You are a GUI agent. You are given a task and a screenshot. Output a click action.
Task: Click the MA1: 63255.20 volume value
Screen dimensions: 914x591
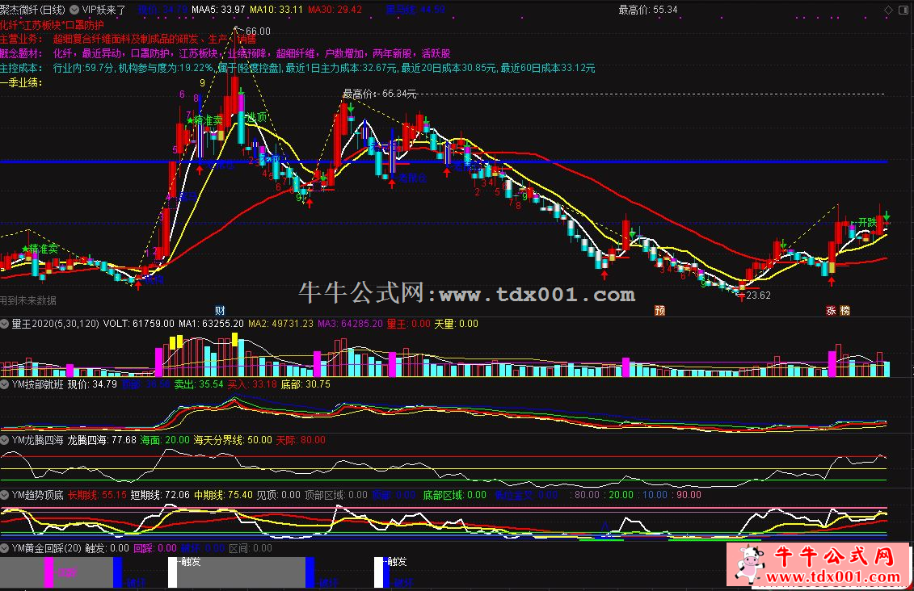[x=211, y=324]
